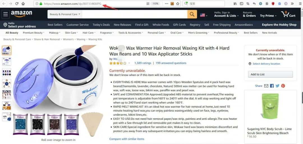Share via Facebook icon
Screen dimensions: 303x144
tap(272, 86)
